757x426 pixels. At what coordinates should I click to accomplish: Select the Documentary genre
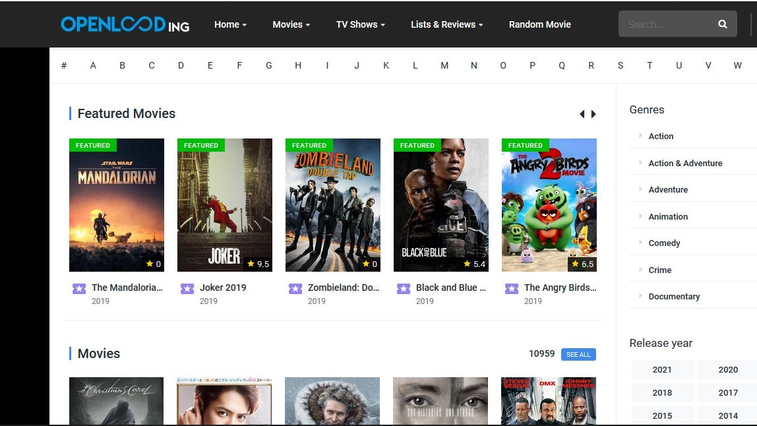click(674, 297)
